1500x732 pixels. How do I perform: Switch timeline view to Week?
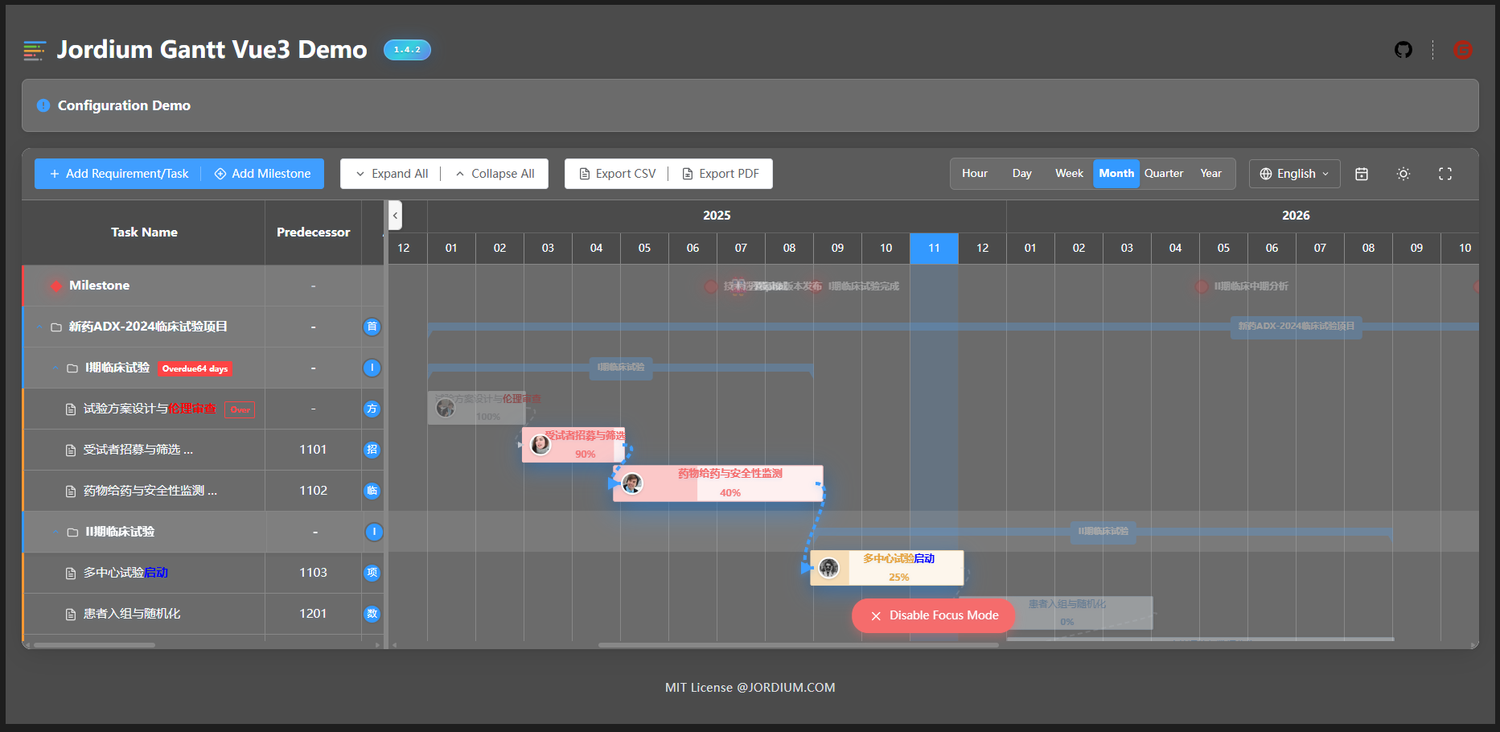(x=1068, y=173)
